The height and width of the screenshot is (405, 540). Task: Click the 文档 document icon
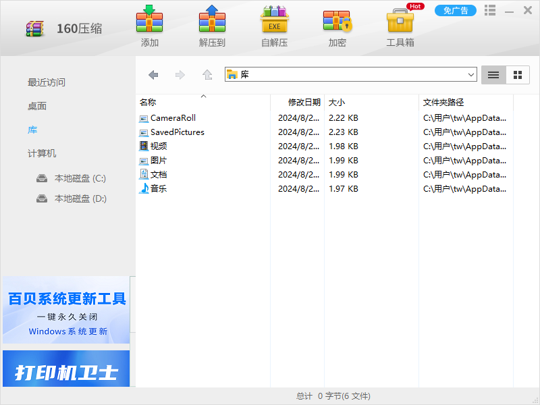[x=144, y=174]
